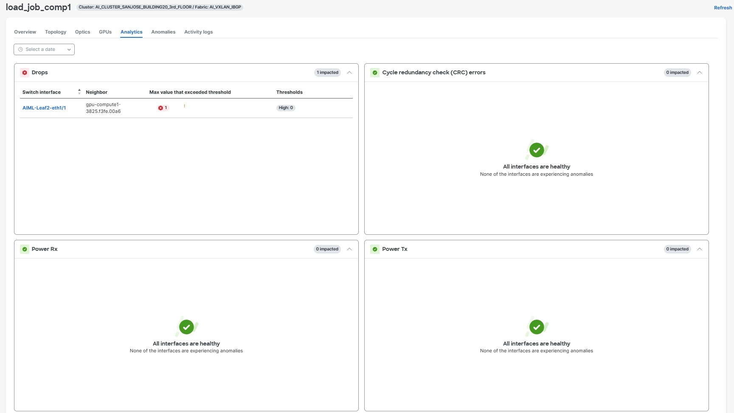This screenshot has height=413, width=734.
Task: Go to the Activity logs tab
Action: point(198,32)
